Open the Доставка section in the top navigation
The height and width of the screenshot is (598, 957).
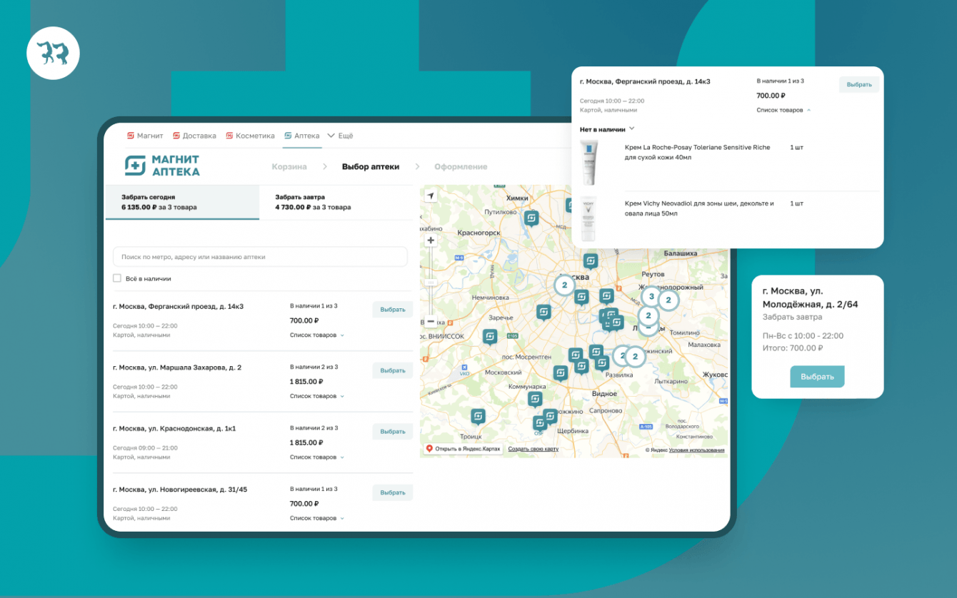pos(194,136)
